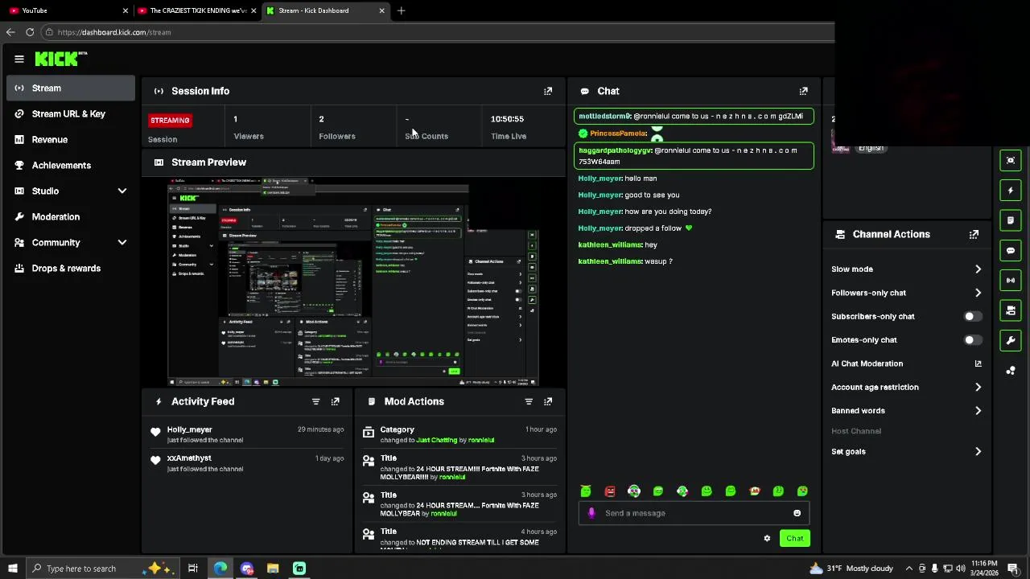This screenshot has height=579, width=1030.
Task: Pop out the Session Info panel
Action: 548,91
